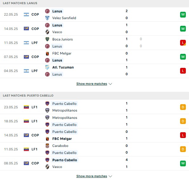Click the D badge for 23.05.25 match
This screenshot has width=189, height=181.
pos(183,107)
